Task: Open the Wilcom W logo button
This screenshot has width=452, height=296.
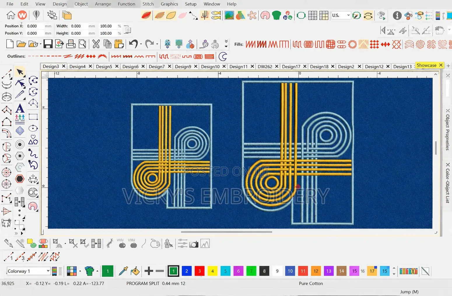Action: point(22,15)
